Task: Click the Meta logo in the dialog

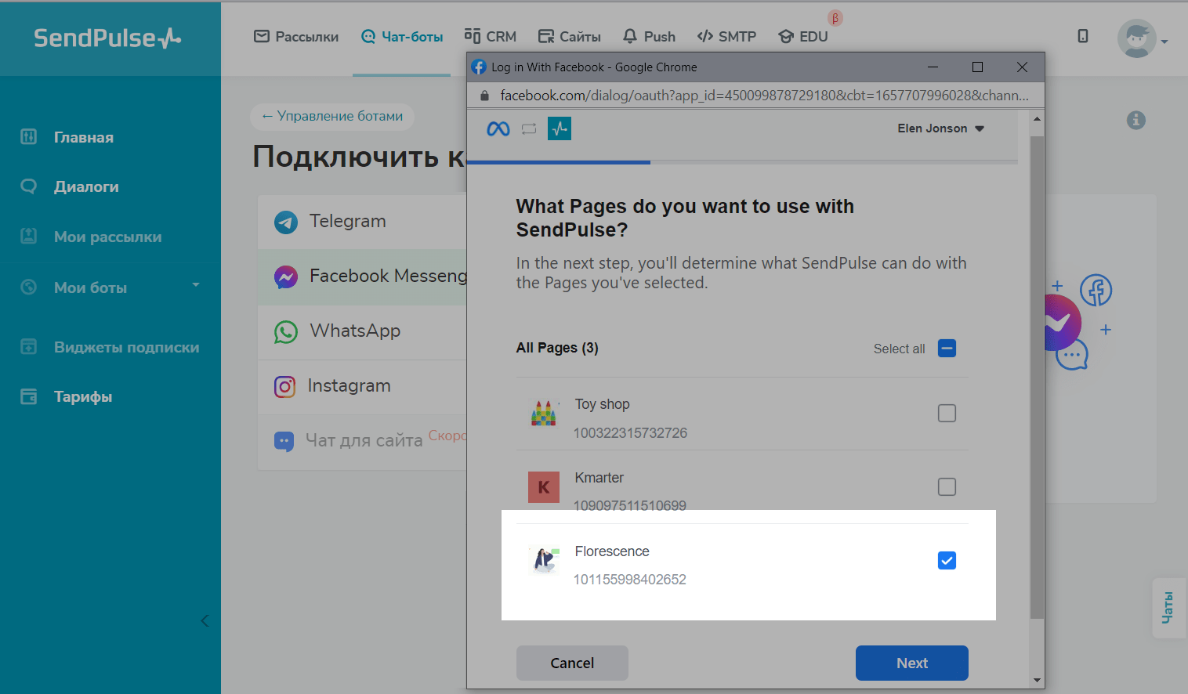Action: 498,128
